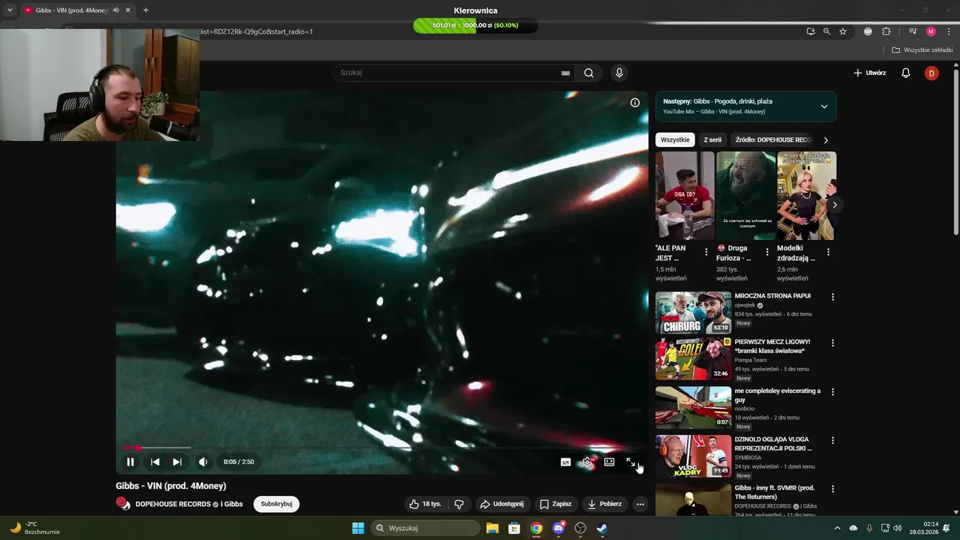
Task: Click the search magnifier button
Action: coord(589,73)
